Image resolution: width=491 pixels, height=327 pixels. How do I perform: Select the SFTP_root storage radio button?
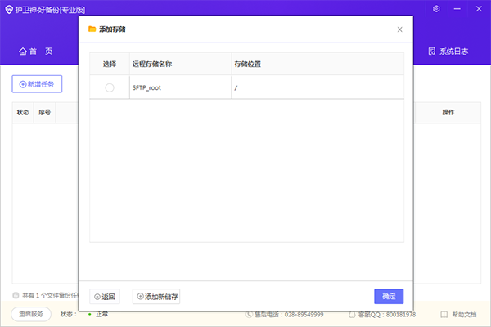coord(110,87)
